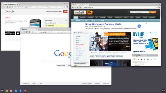This screenshot has width=166, height=93.
Task: Focus the Google search box
Action: coord(56,61)
